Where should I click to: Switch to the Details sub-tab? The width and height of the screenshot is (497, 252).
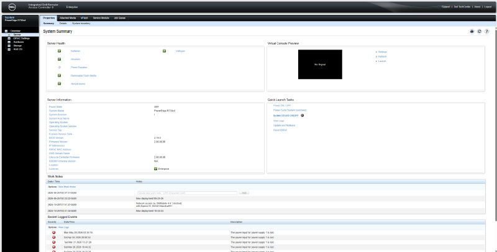coord(63,24)
